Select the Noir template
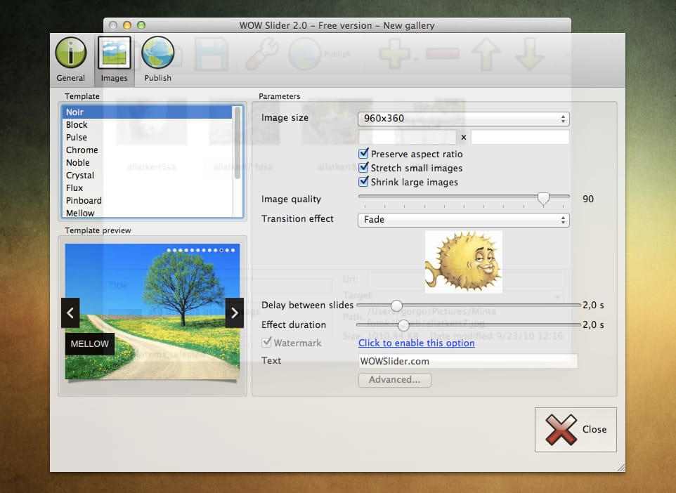 [x=147, y=112]
